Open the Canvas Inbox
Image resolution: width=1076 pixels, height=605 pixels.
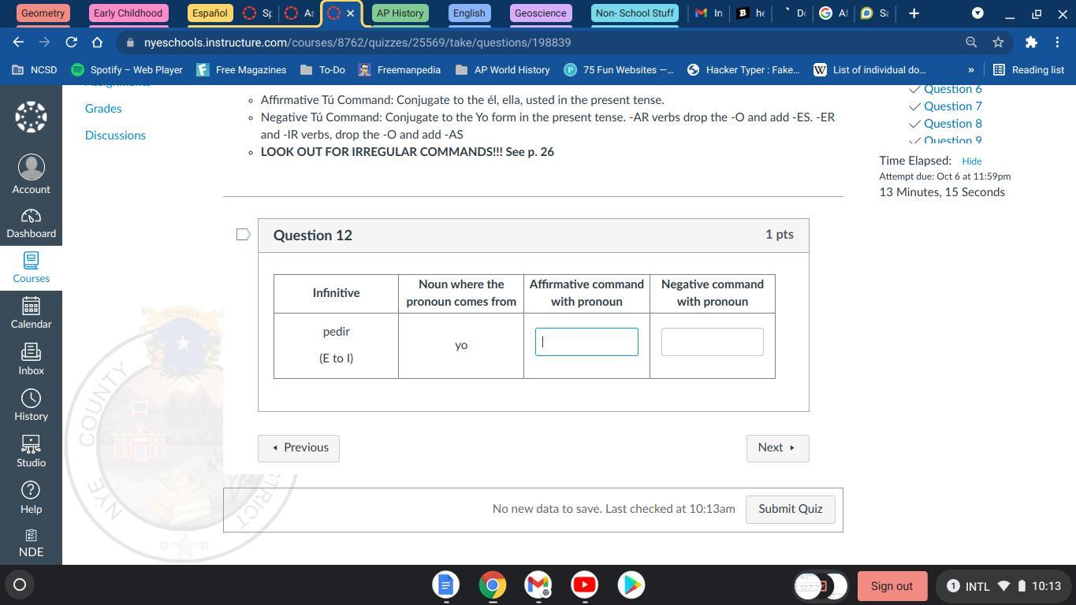[31, 359]
